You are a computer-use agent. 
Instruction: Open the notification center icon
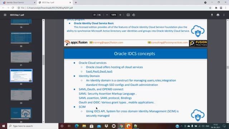pyautogui.click(x=224, y=126)
